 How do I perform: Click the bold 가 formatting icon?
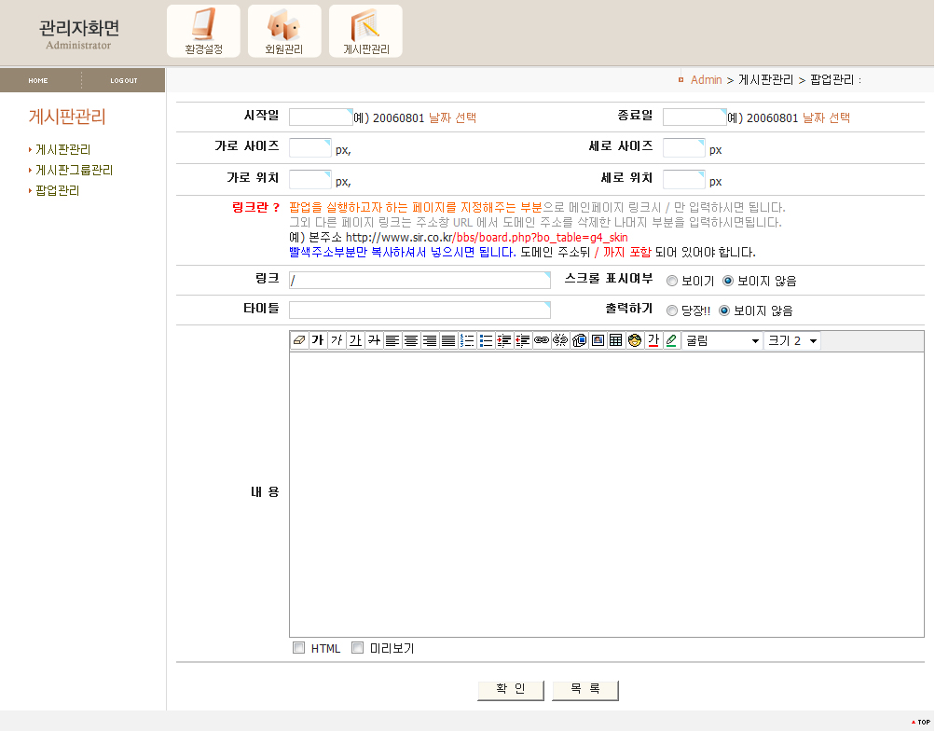(318, 341)
